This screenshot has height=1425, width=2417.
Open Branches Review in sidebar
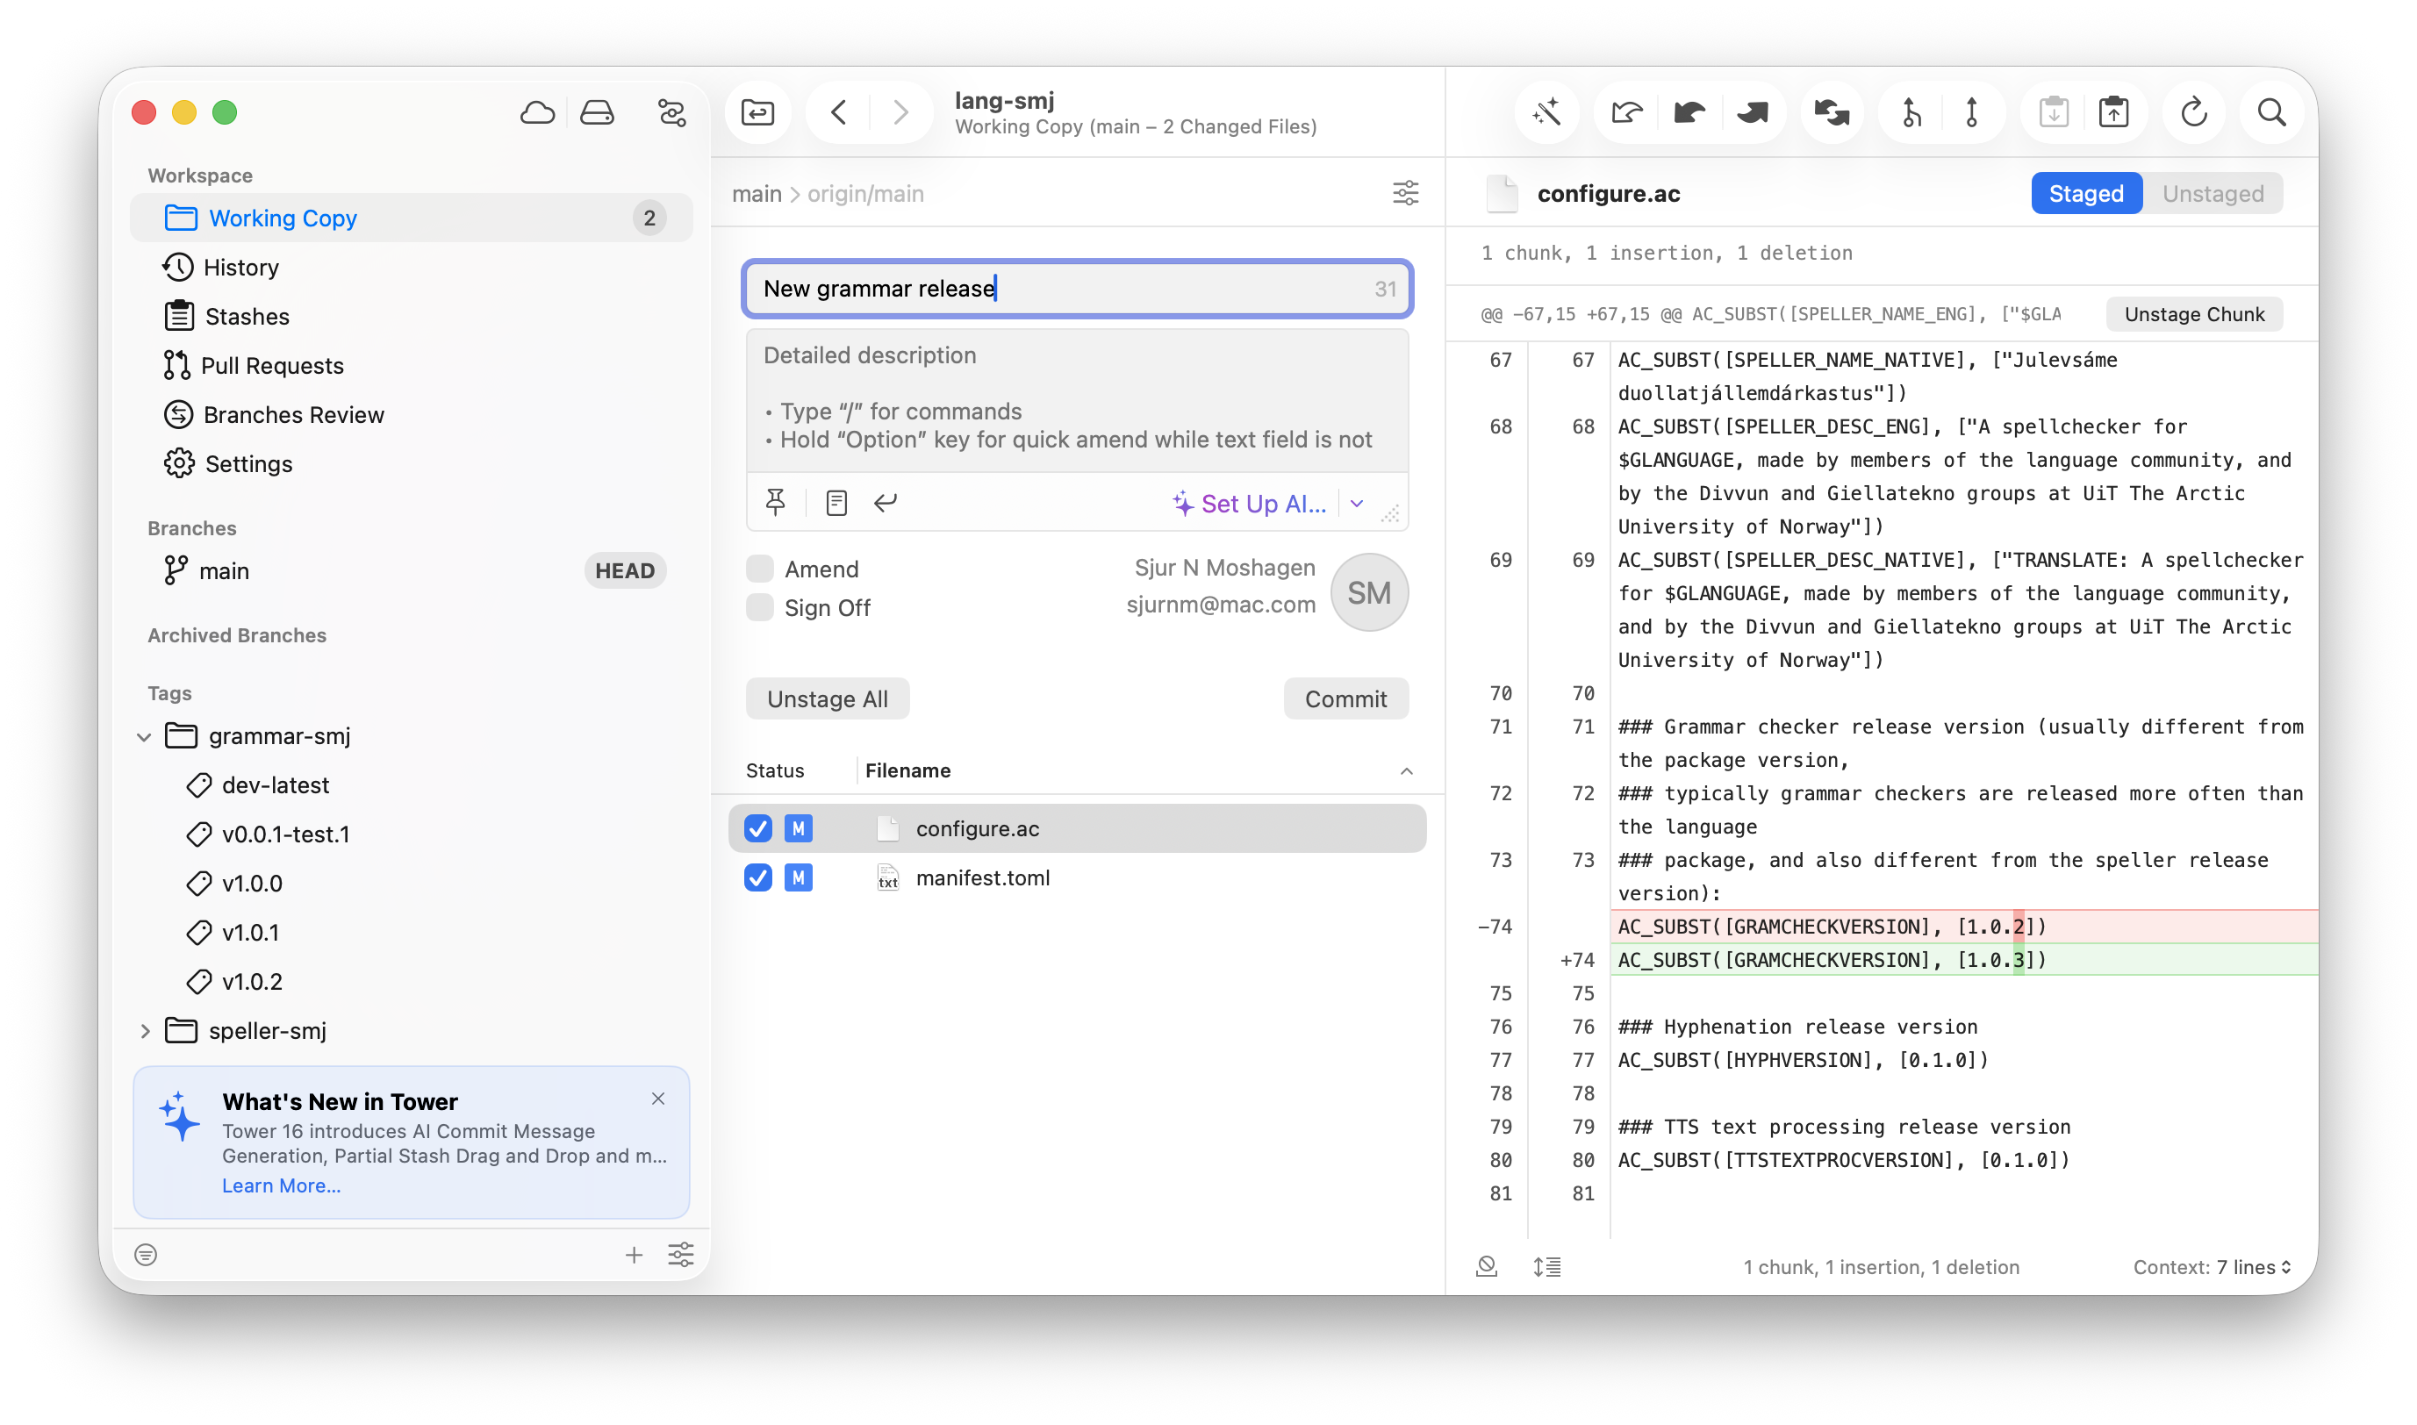[x=411, y=415]
